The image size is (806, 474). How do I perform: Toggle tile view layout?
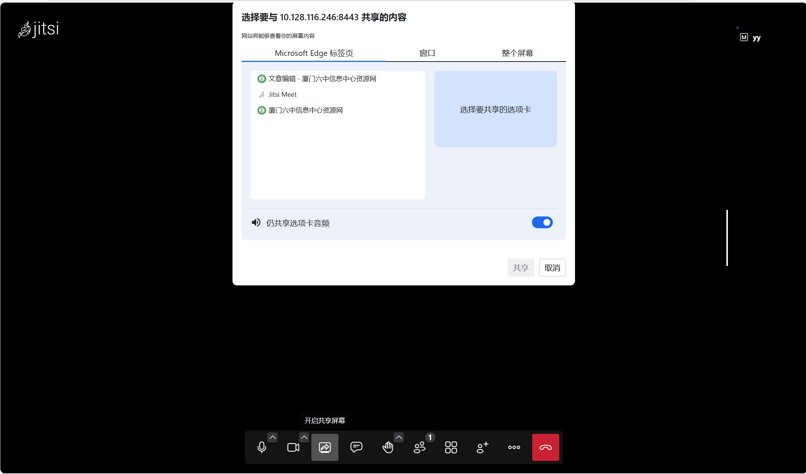click(451, 447)
